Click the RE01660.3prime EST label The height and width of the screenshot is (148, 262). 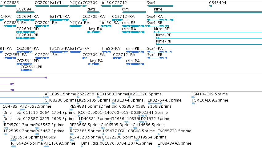pos(112,94)
